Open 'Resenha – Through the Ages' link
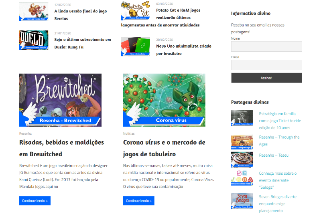Screen dimensions: 321x214 pos(279,141)
